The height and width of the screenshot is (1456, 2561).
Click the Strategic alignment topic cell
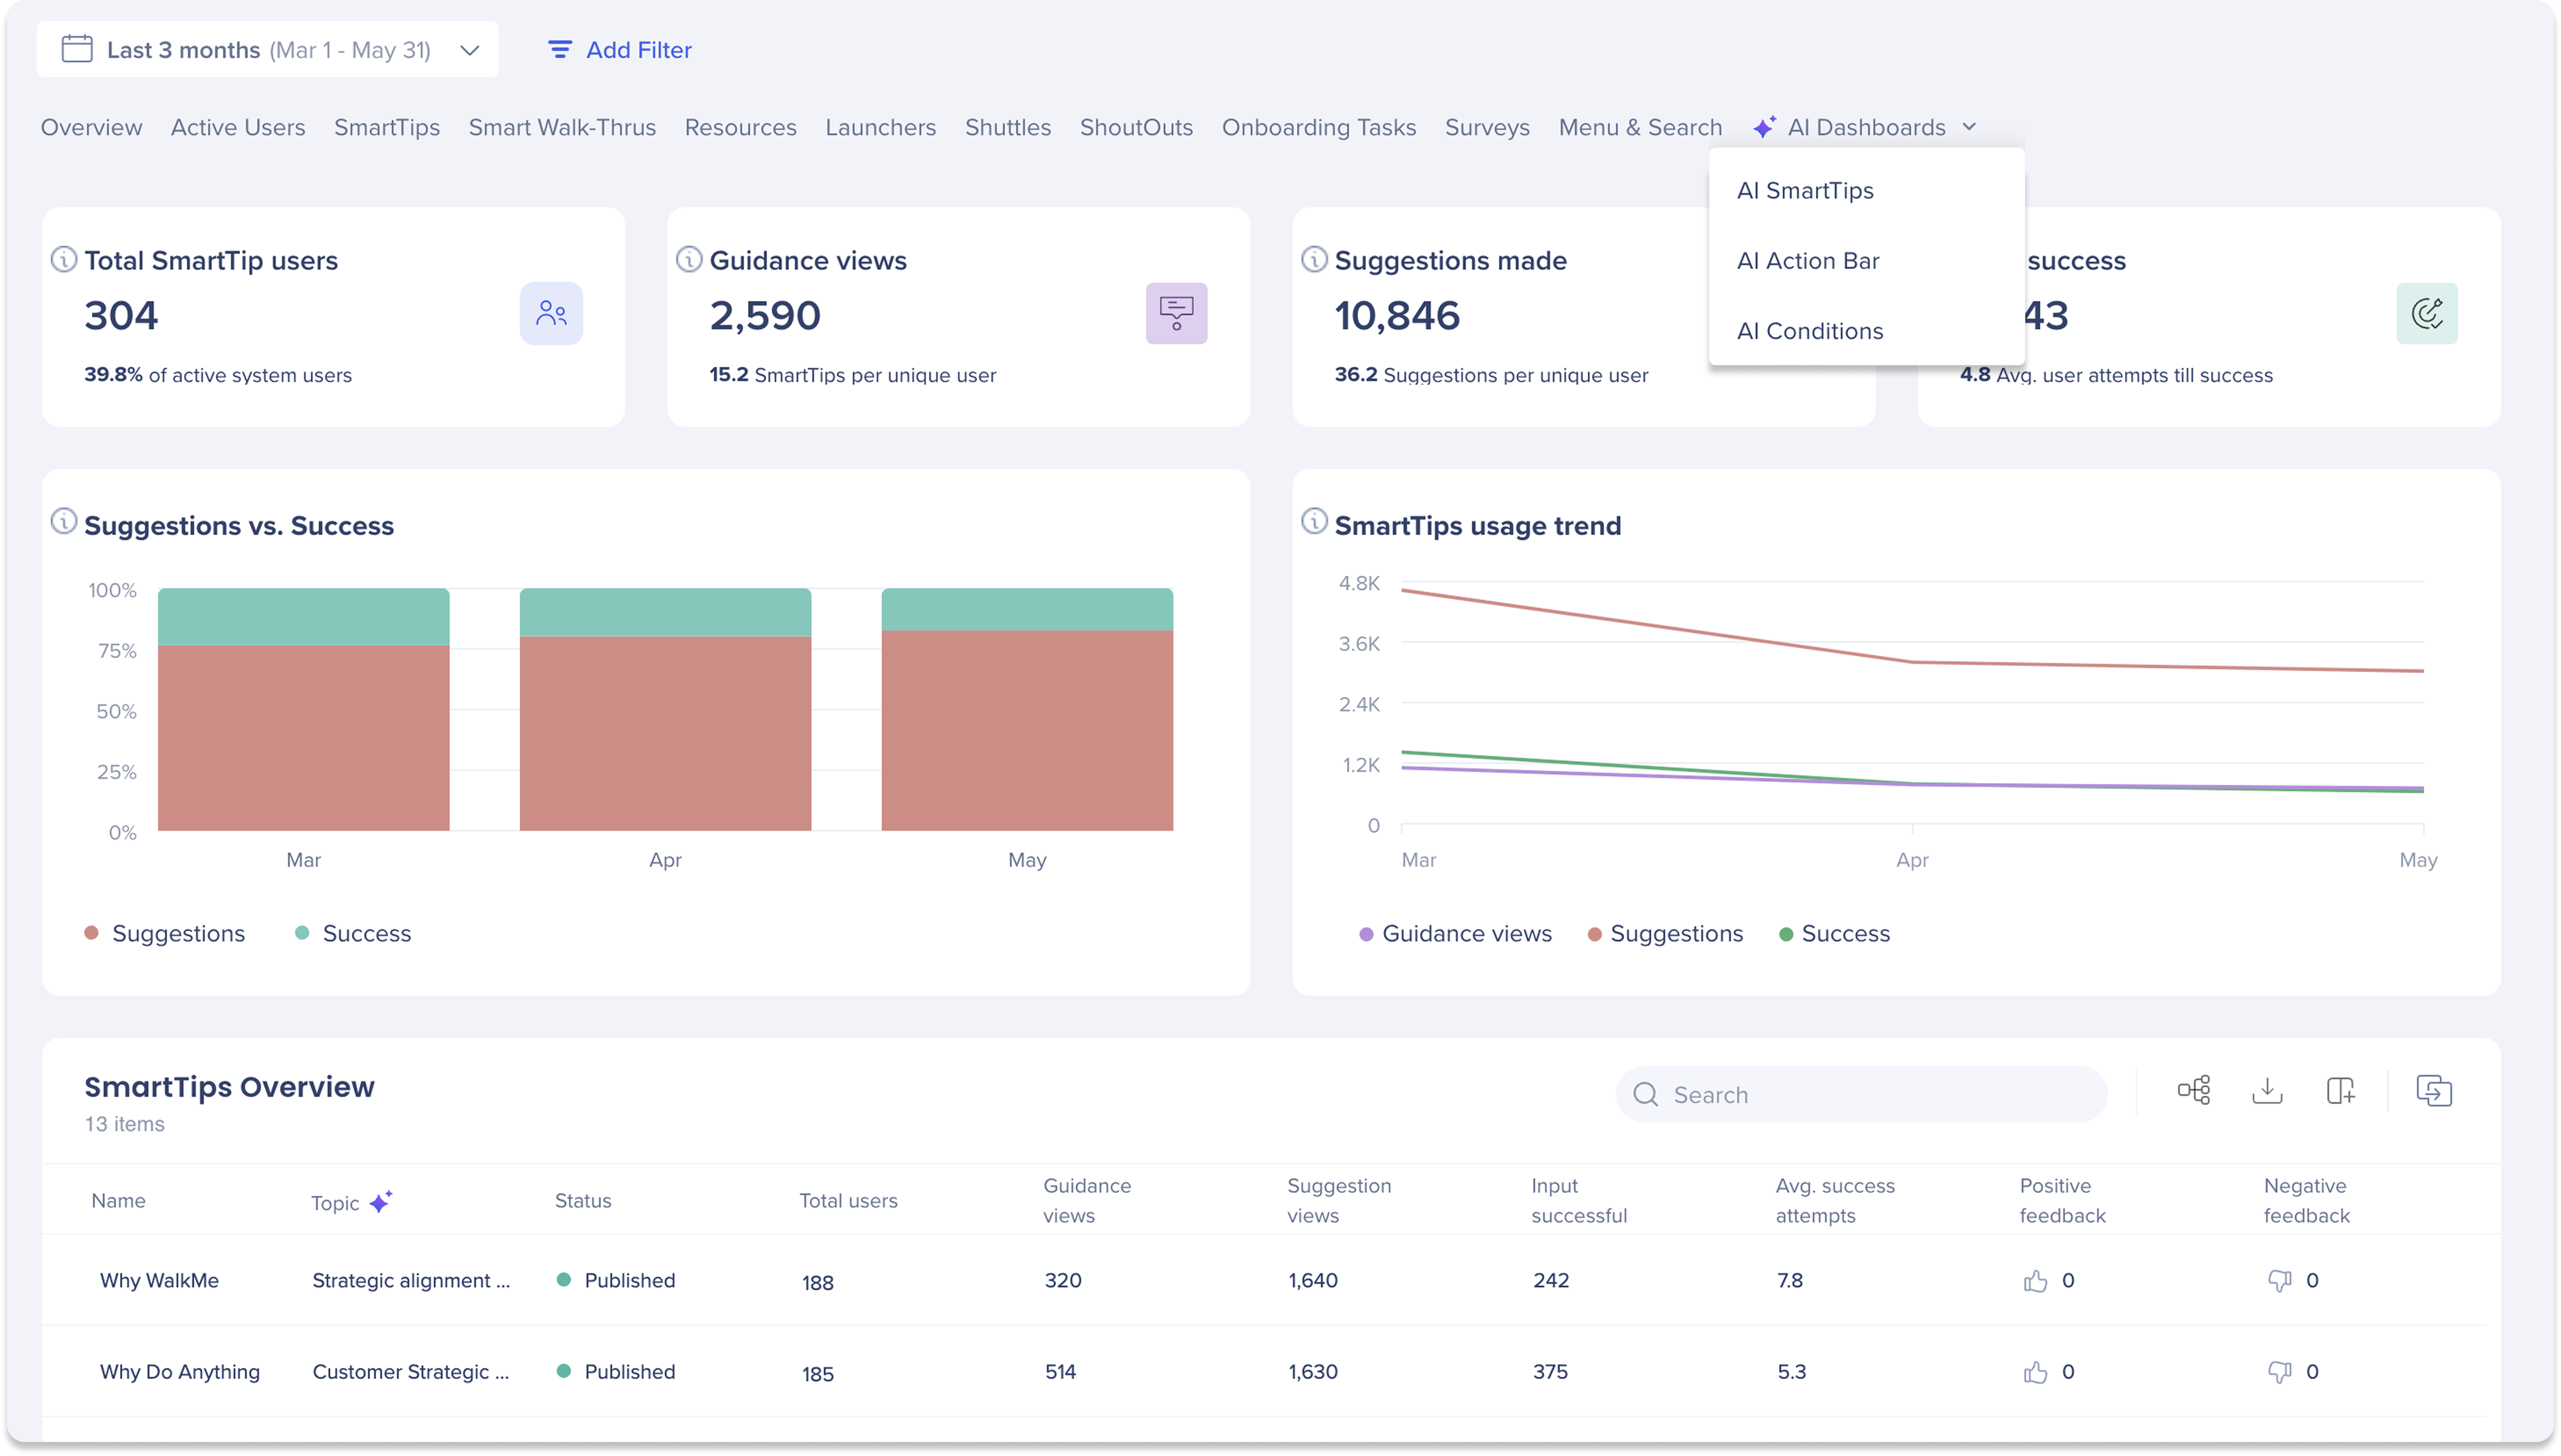point(411,1280)
